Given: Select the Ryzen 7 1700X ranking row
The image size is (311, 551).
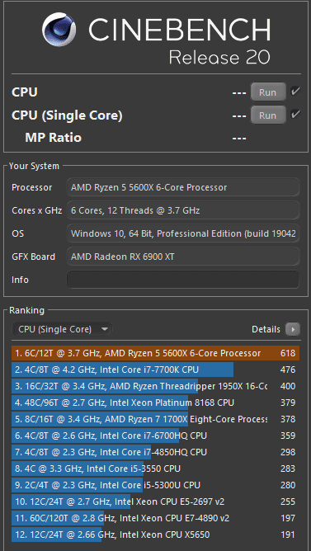Looking at the screenshot, I should pos(155,419).
